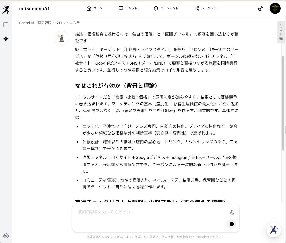Open the cube-shaped icon at bottom-left
Viewport: 286px width, 243px height.
(x=6, y=236)
